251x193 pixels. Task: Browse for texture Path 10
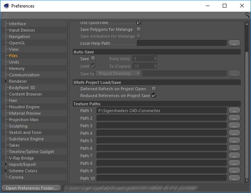(x=234, y=178)
